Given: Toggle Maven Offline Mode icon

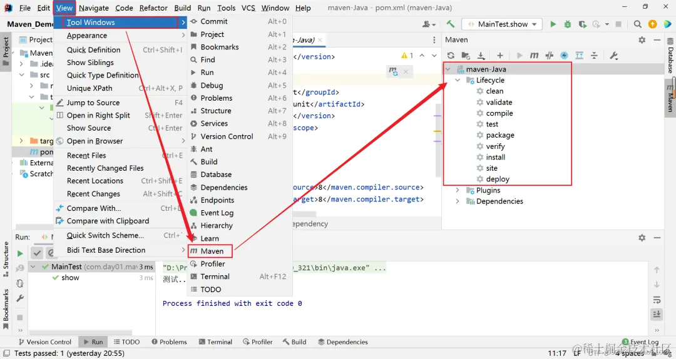Looking at the screenshot, I should click(x=550, y=55).
